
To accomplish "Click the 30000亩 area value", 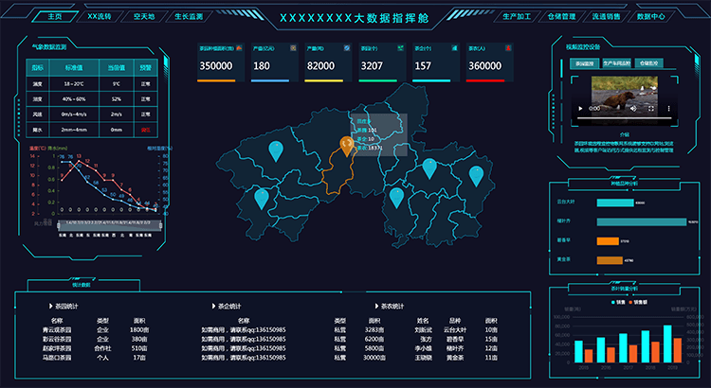I will (x=374, y=358).
